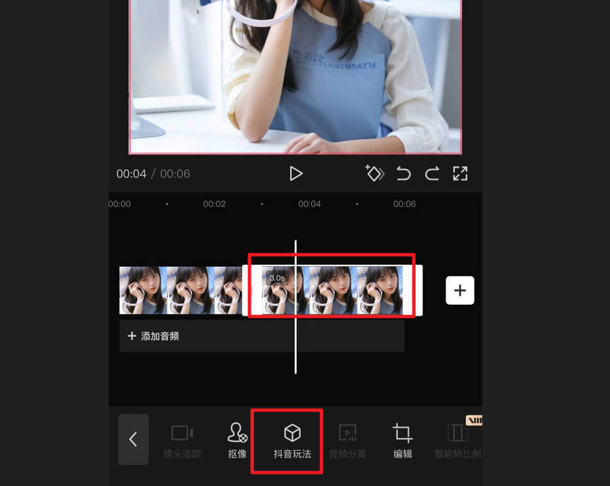Enter fullscreen preview mode
Viewport: 610px width, 486px height.
[460, 173]
